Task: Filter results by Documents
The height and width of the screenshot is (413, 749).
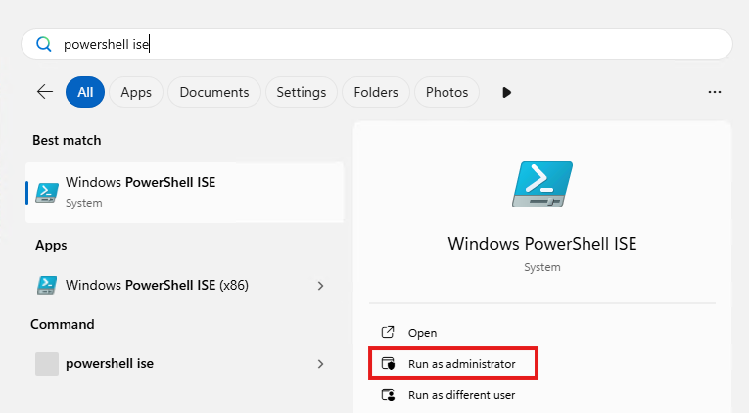Action: (214, 92)
